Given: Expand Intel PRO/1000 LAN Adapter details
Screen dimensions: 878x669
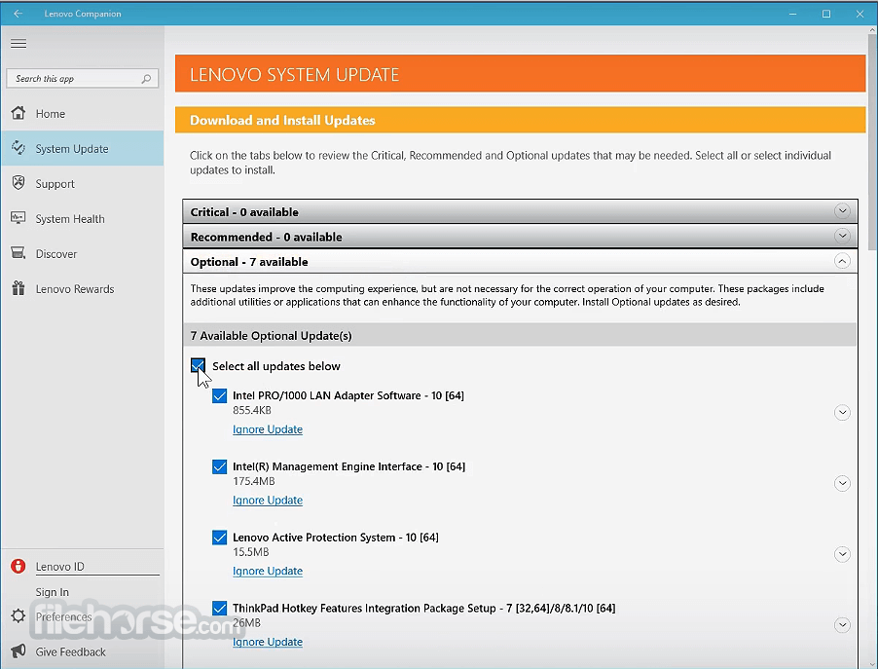Looking at the screenshot, I should click(x=842, y=412).
